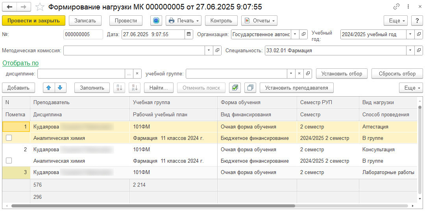Click the Записать button
The height and width of the screenshot is (211, 425).
85,20
